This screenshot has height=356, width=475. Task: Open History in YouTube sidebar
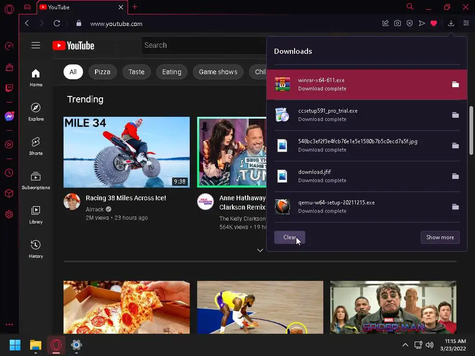pos(36,249)
